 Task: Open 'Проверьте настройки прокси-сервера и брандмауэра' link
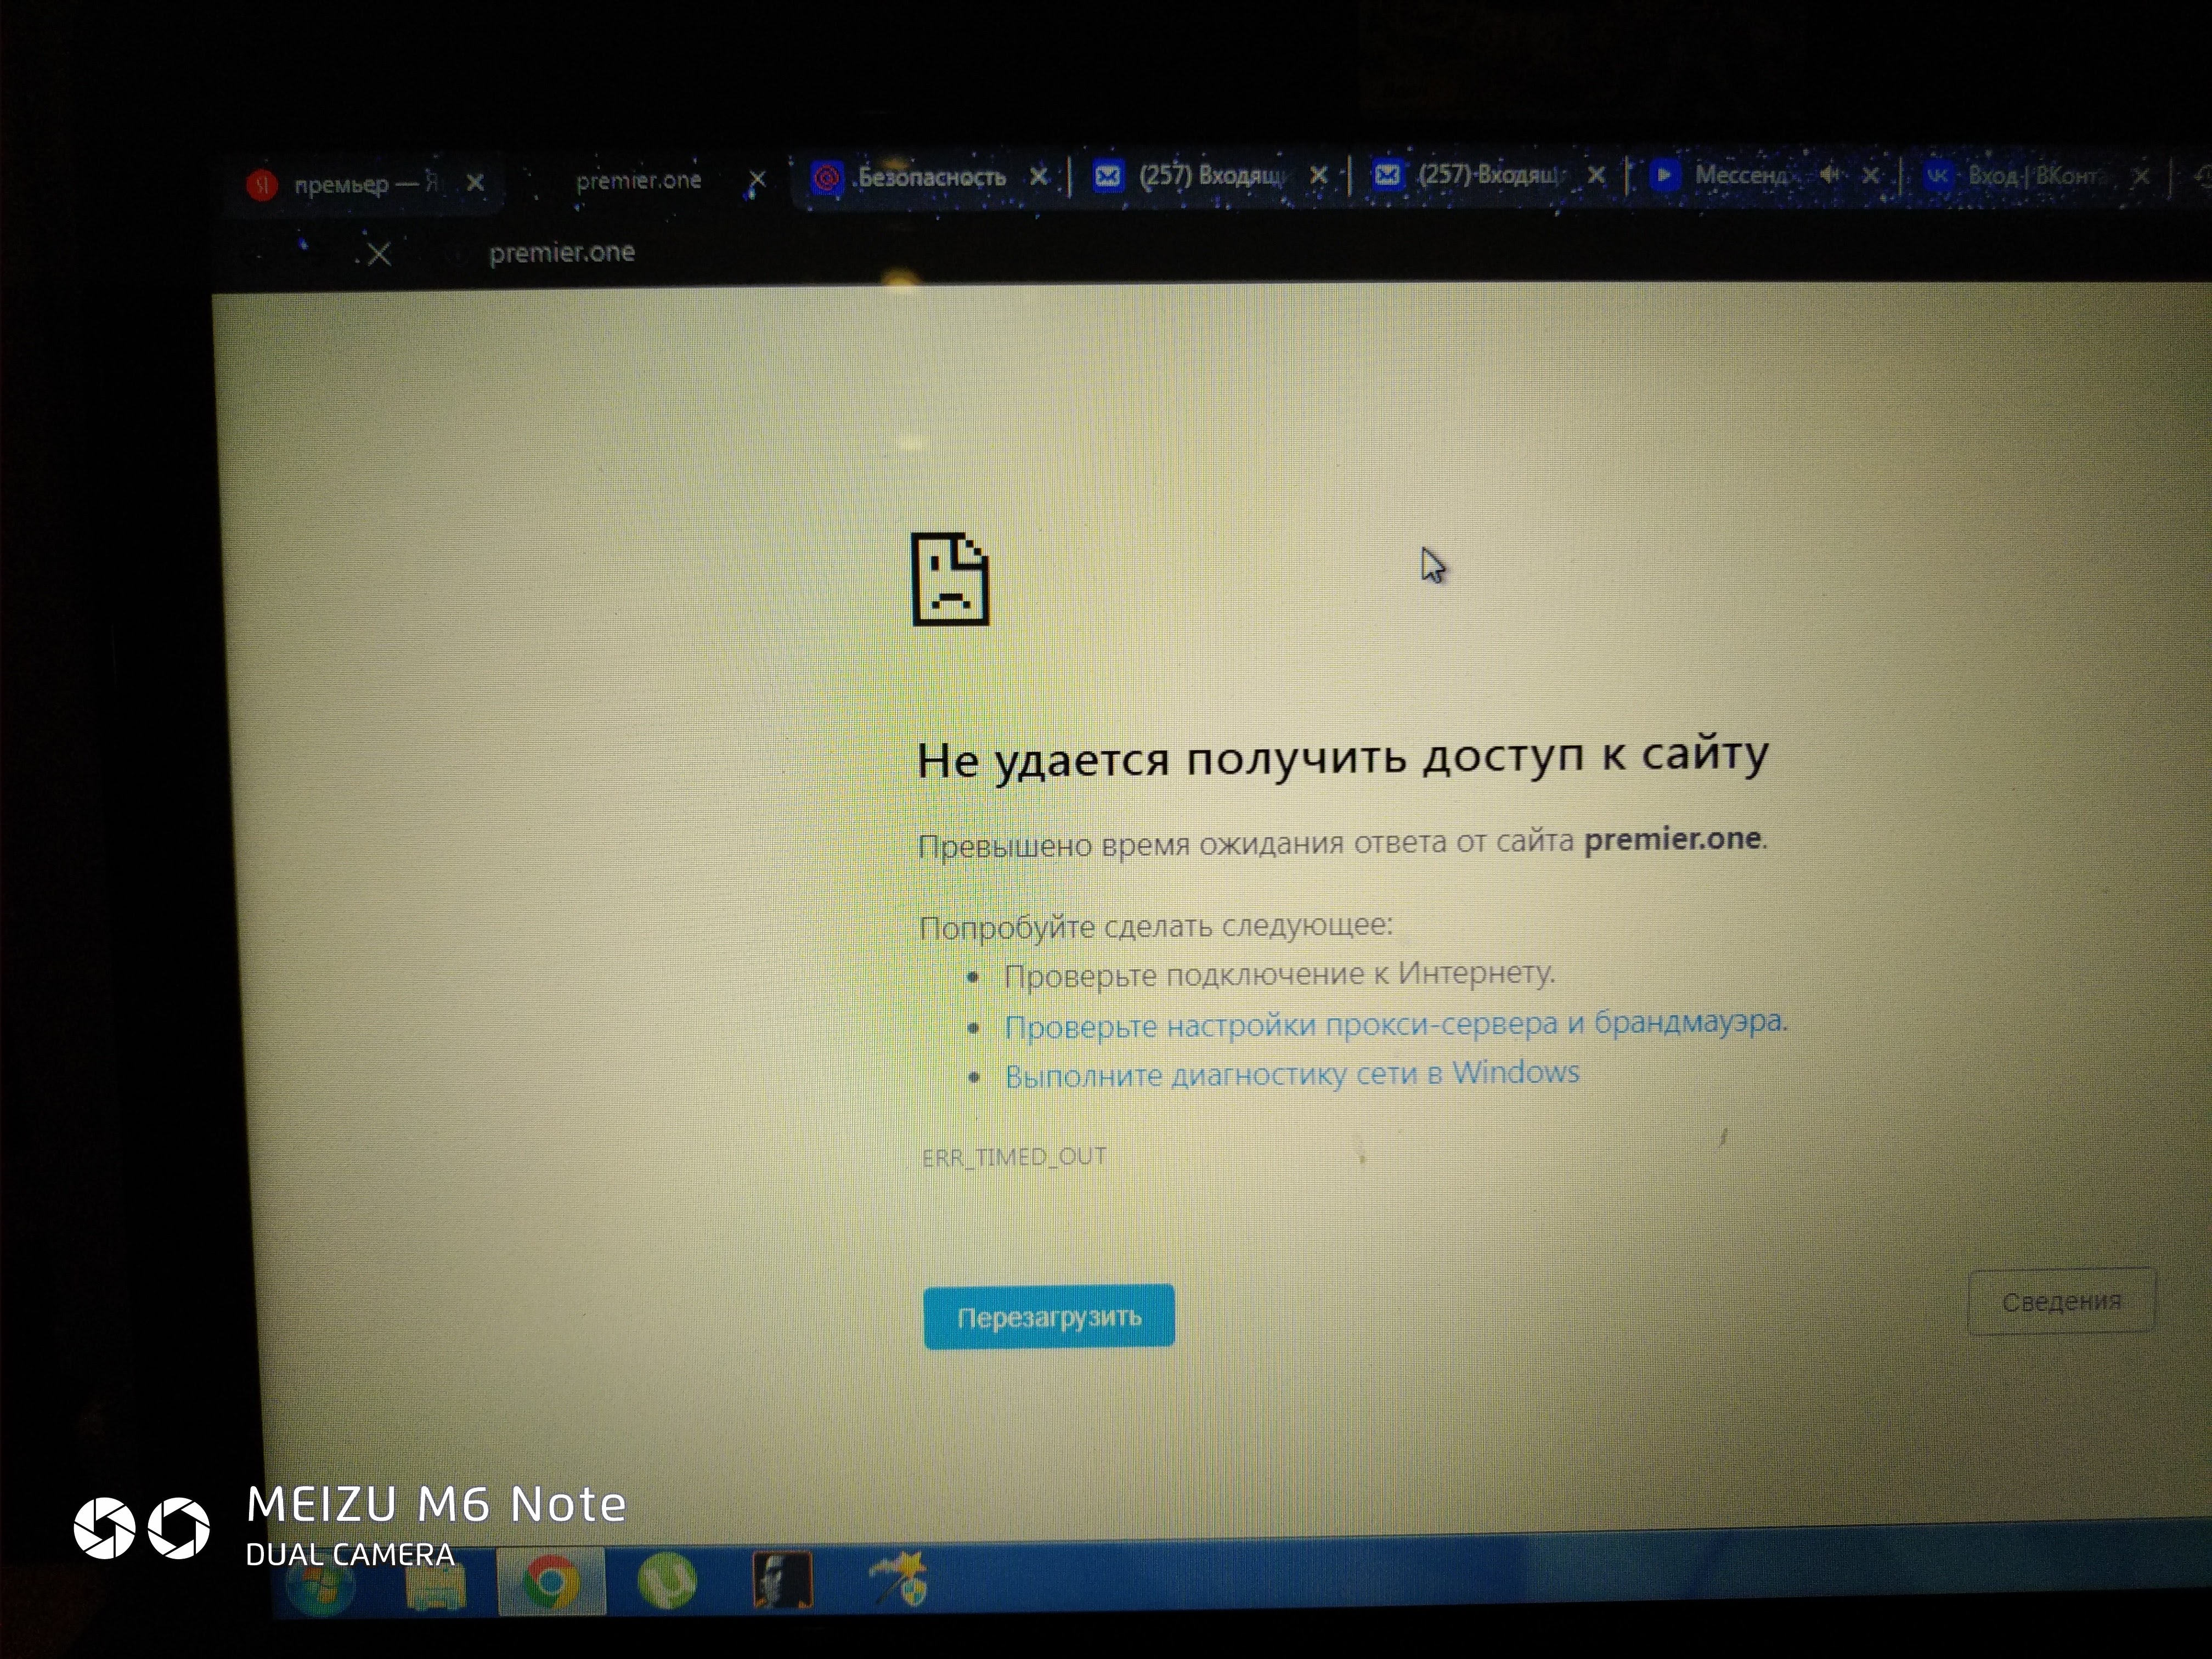[x=1396, y=1024]
